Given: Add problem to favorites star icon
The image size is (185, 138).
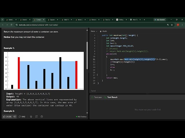Looking at the screenshot, I should 31,117.
